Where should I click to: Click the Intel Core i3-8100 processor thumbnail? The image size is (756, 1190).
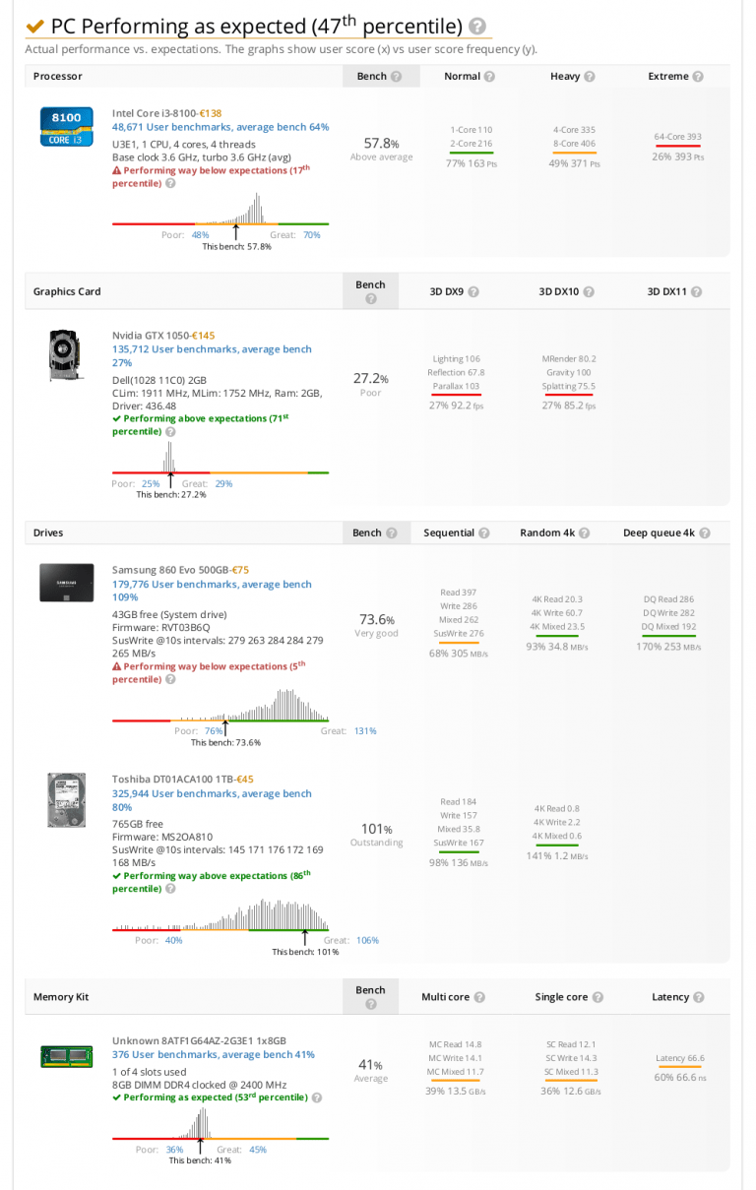66,125
